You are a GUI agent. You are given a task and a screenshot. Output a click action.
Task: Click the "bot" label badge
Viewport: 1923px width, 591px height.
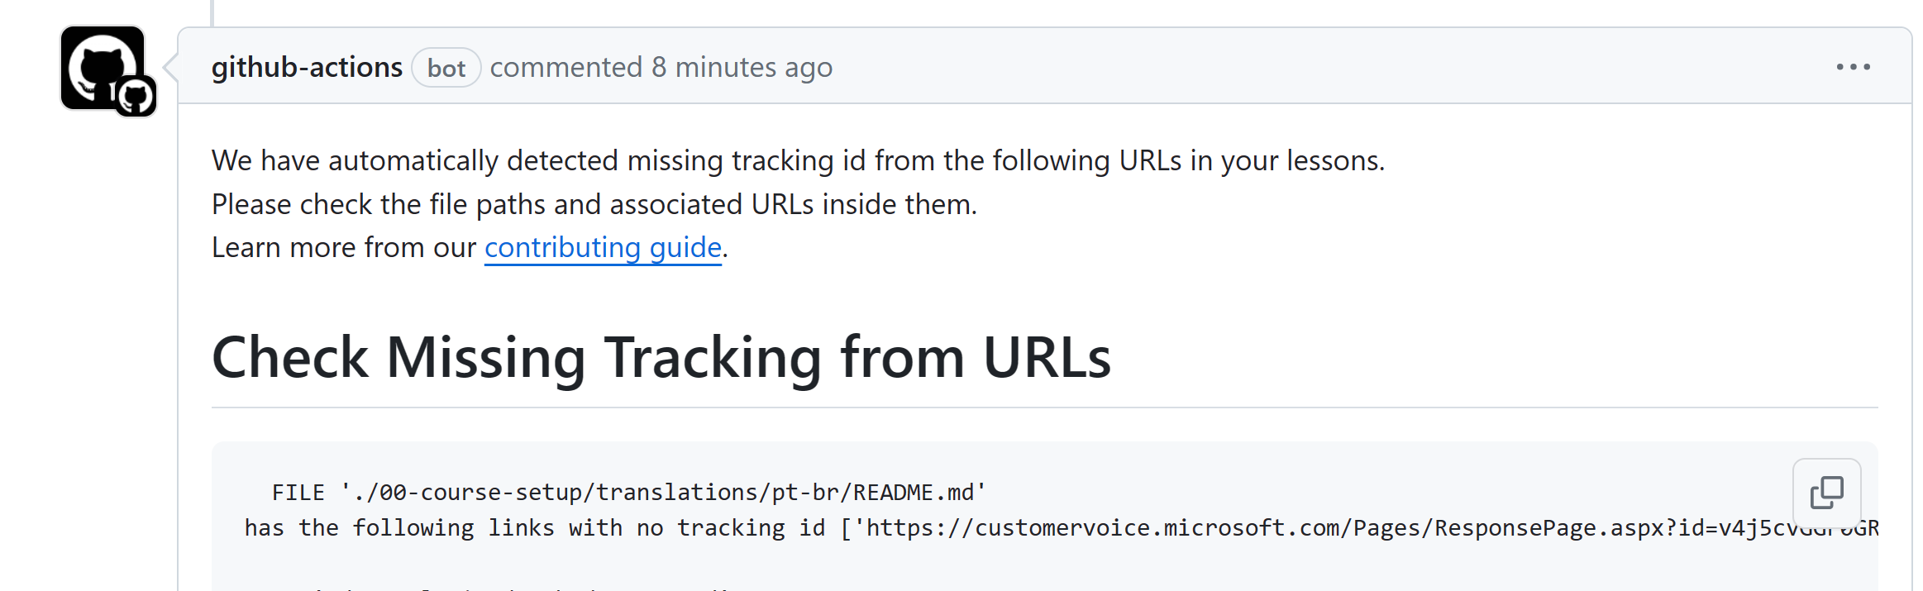tap(446, 68)
